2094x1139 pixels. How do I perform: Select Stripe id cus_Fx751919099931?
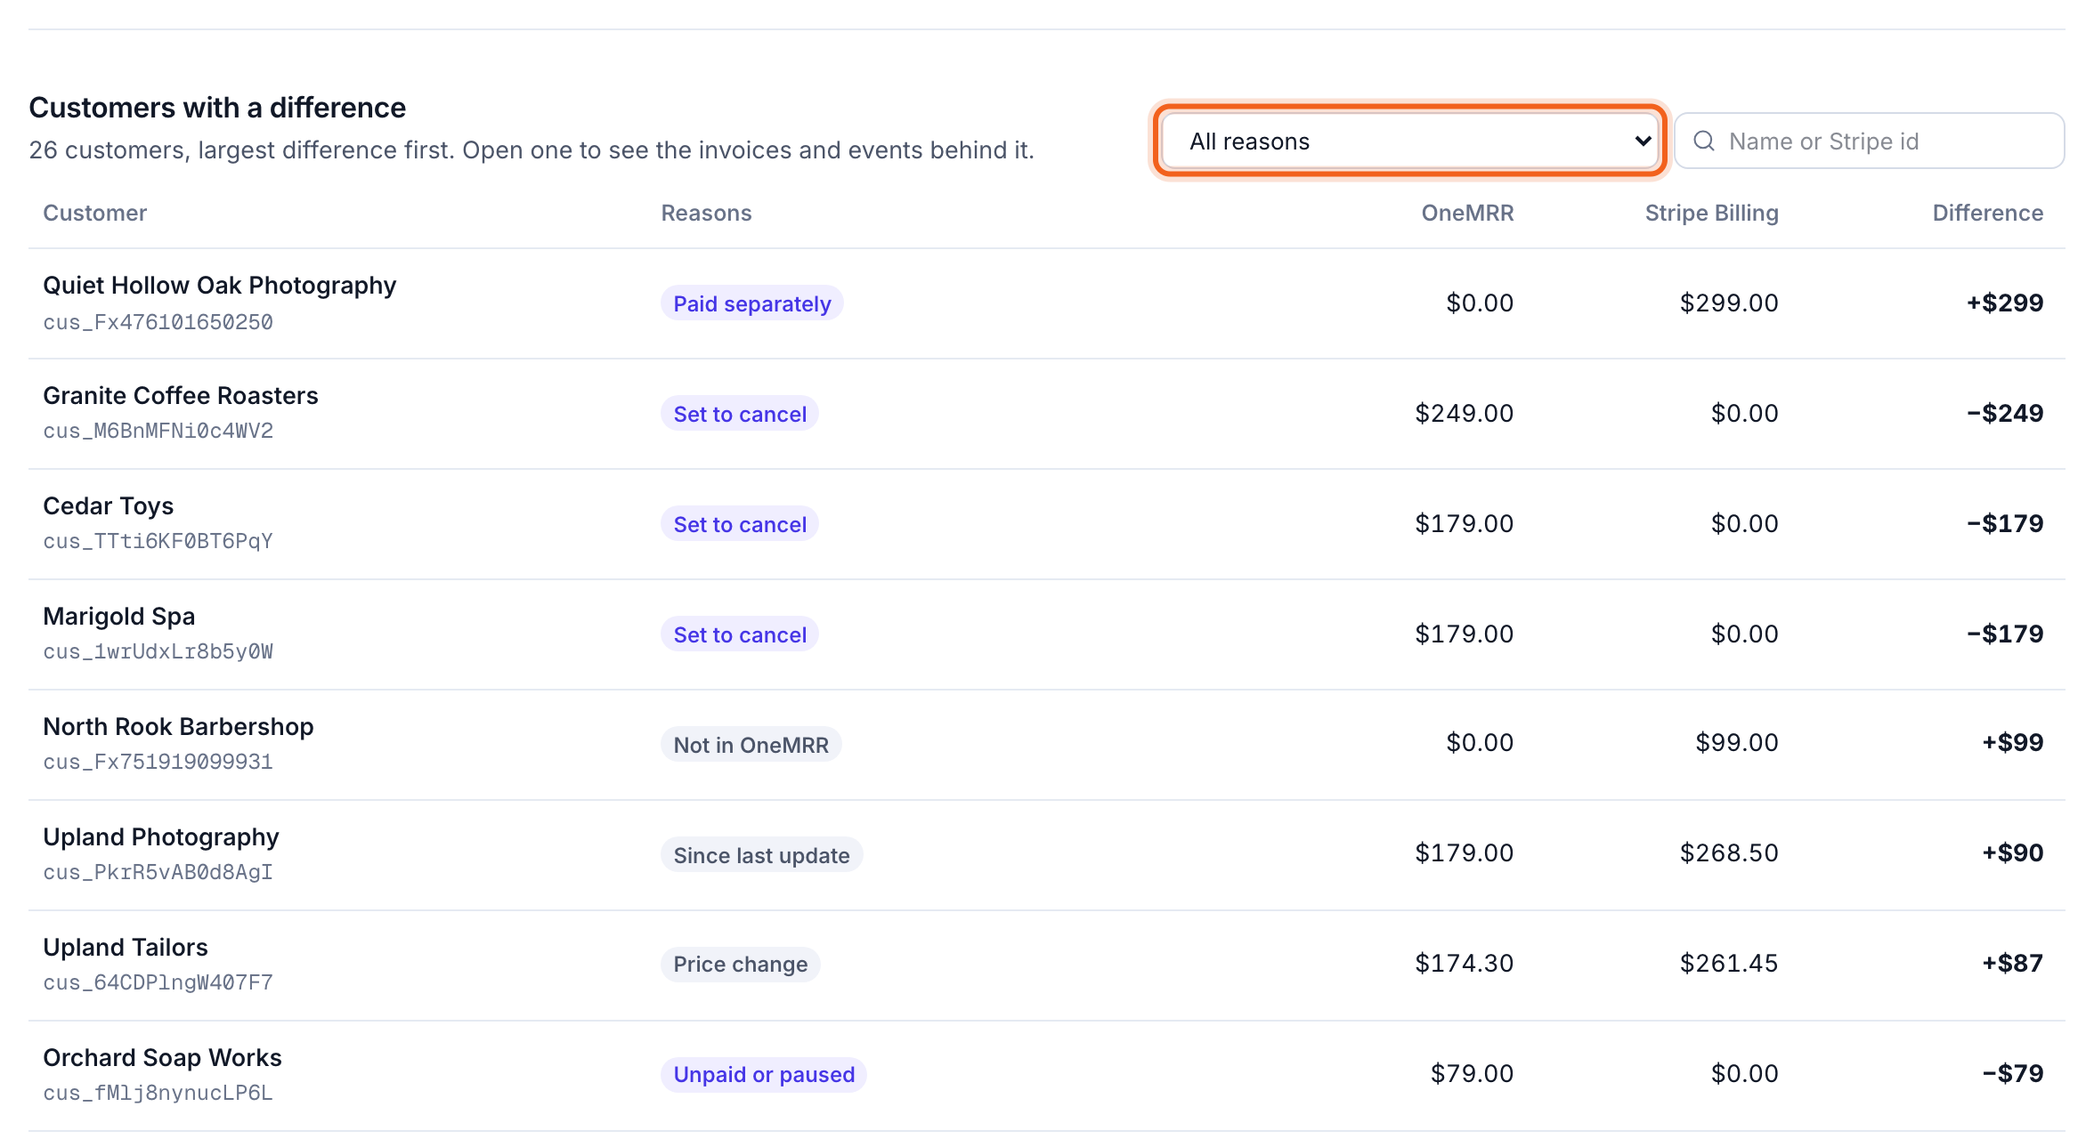158,762
